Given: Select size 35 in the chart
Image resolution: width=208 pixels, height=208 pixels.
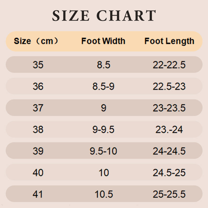Looking at the screenshot, I should click(x=38, y=65).
